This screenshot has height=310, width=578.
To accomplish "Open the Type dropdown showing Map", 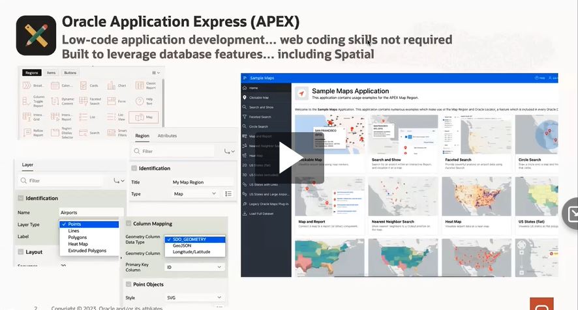I will (195, 193).
